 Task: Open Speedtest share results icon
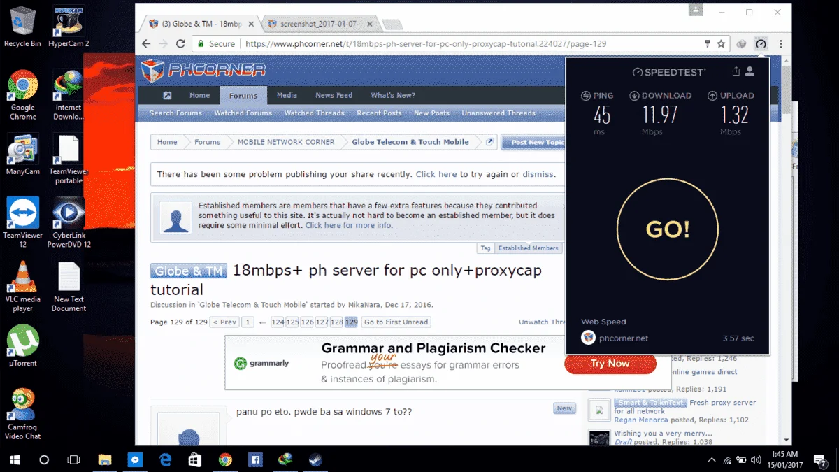tap(736, 71)
